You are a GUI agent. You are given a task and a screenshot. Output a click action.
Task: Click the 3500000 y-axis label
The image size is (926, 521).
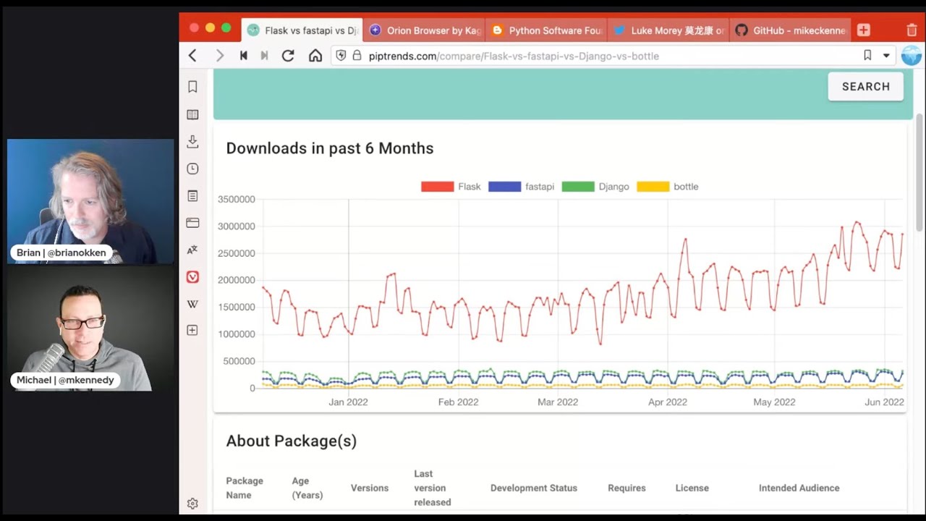[237, 199]
